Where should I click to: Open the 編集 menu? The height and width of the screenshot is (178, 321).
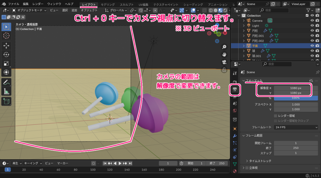tap(26, 4)
